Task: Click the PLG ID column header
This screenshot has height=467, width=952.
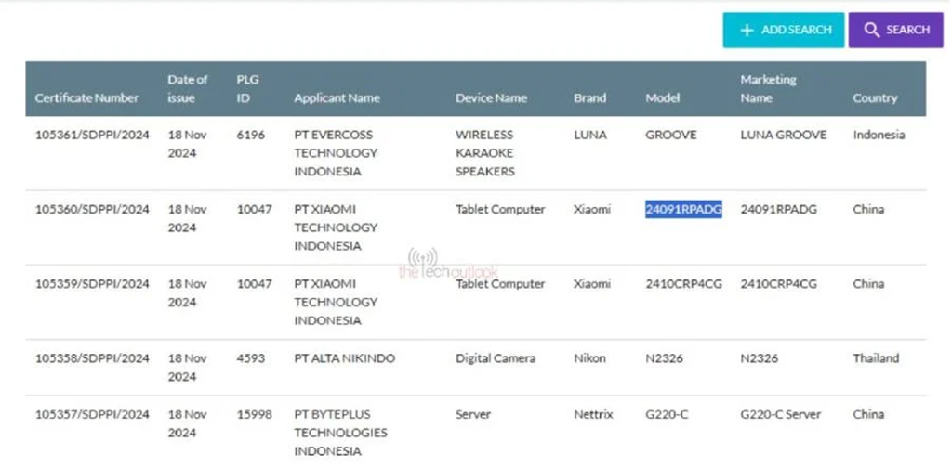Action: (248, 88)
